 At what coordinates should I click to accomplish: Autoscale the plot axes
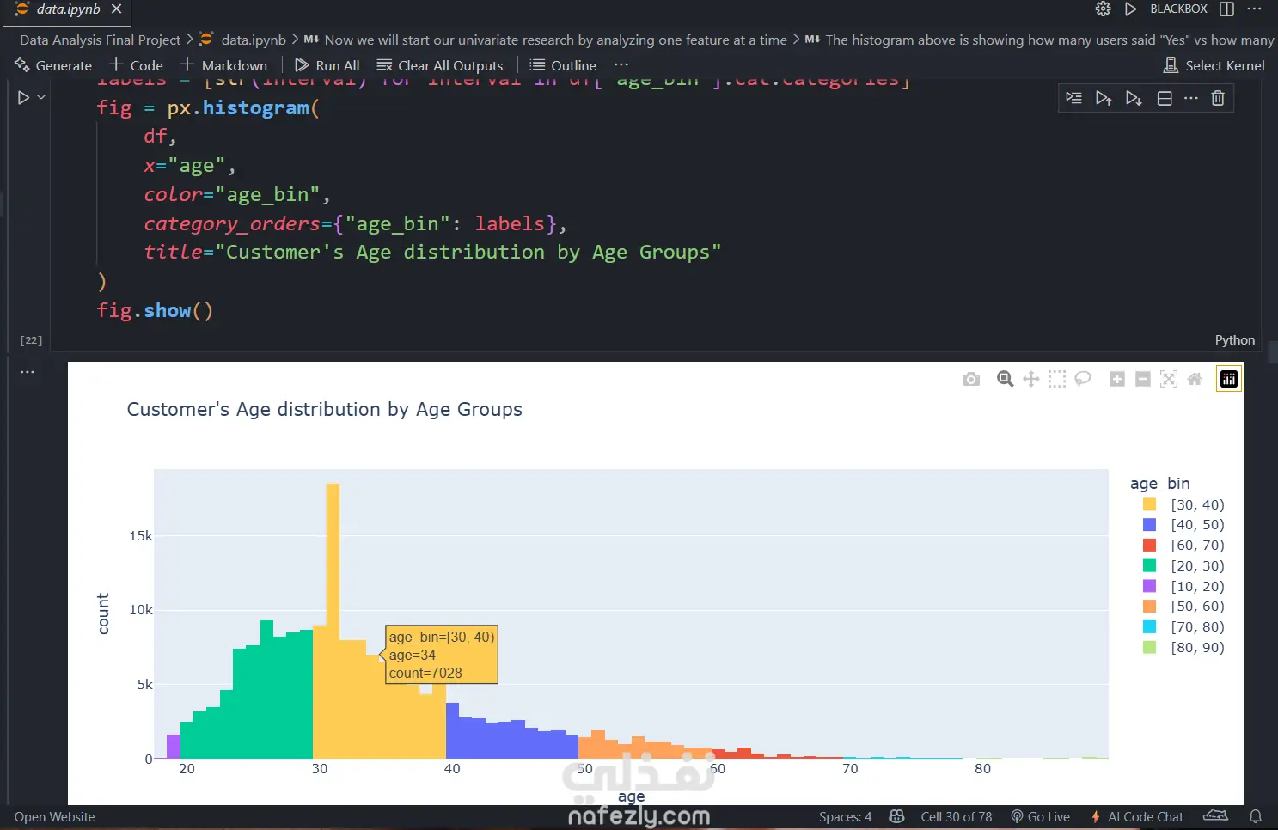click(1169, 379)
